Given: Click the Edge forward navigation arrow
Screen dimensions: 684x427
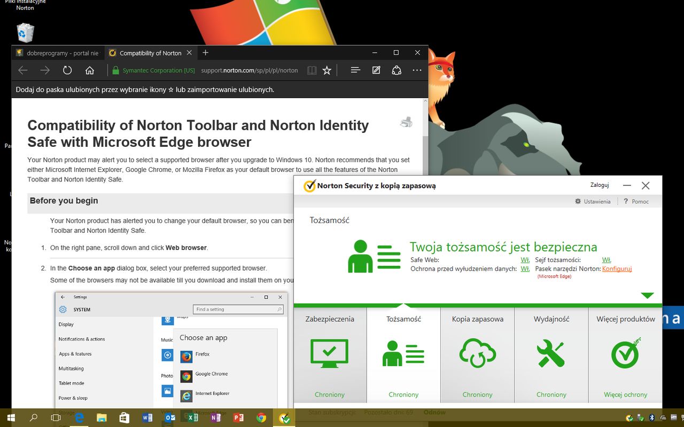Looking at the screenshot, I should click(x=45, y=70).
